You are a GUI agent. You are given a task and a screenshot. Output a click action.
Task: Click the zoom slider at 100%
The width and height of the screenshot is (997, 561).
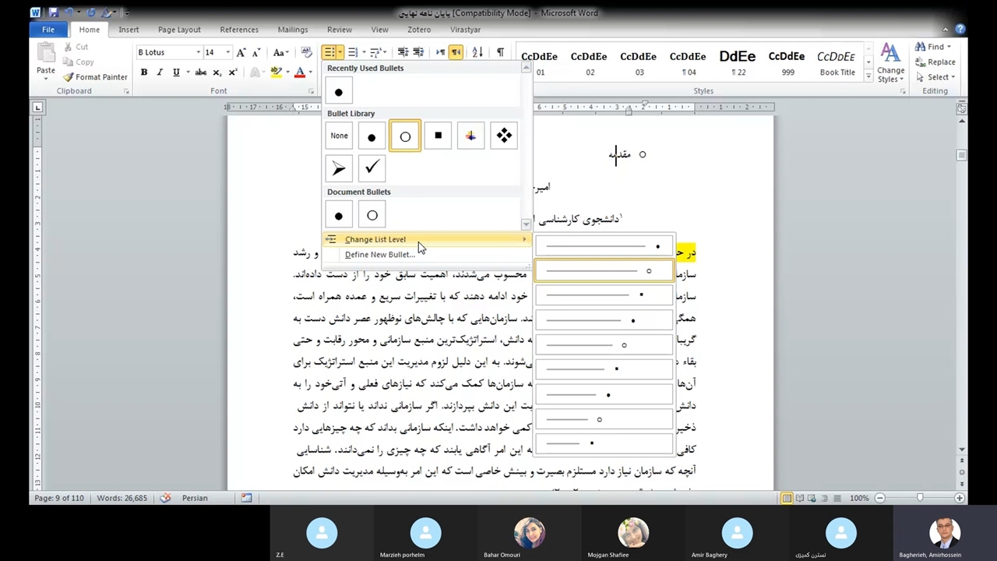(x=920, y=498)
